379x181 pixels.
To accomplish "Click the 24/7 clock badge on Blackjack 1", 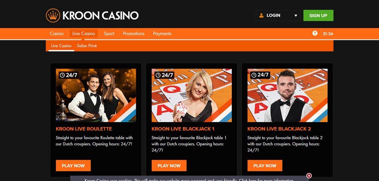I will click(164, 75).
